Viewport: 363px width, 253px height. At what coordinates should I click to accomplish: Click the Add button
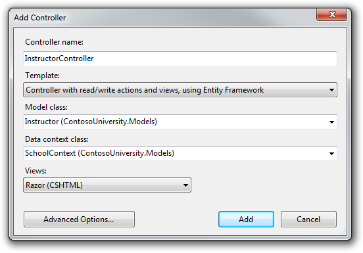coord(246,219)
